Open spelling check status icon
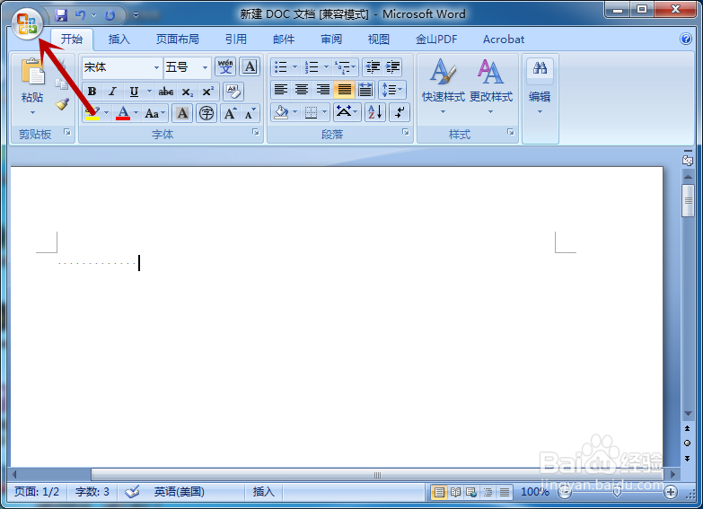Image resolution: width=703 pixels, height=509 pixels. [x=132, y=492]
